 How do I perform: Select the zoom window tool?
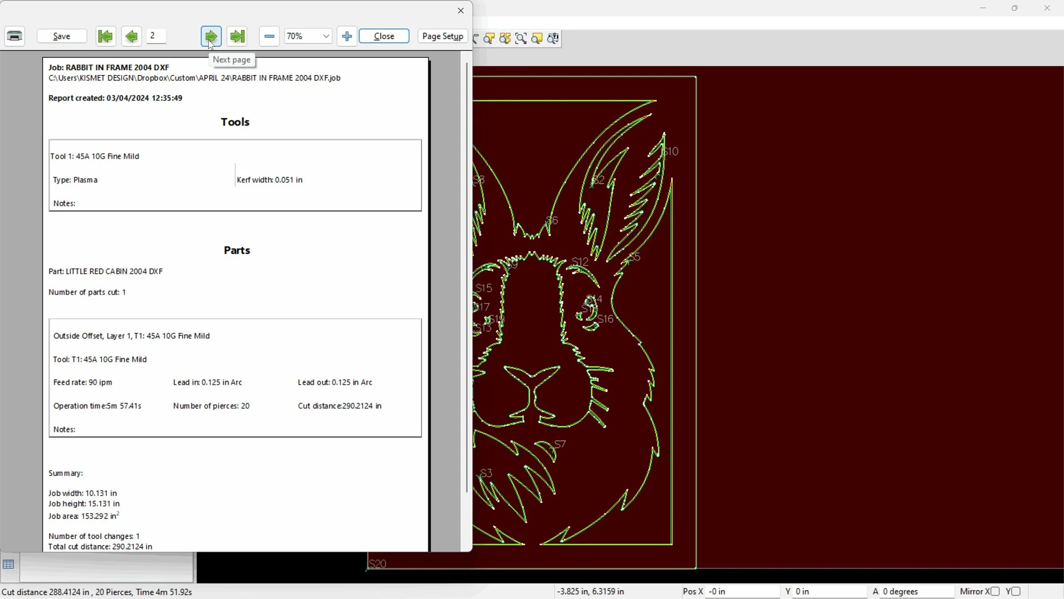(x=521, y=39)
